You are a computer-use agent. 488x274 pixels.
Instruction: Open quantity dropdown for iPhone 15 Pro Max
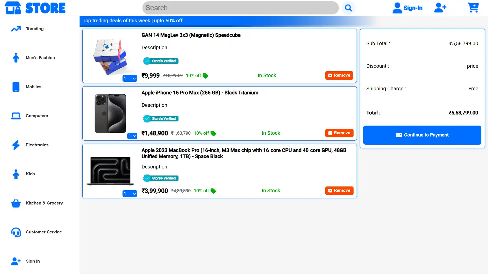tap(132, 136)
